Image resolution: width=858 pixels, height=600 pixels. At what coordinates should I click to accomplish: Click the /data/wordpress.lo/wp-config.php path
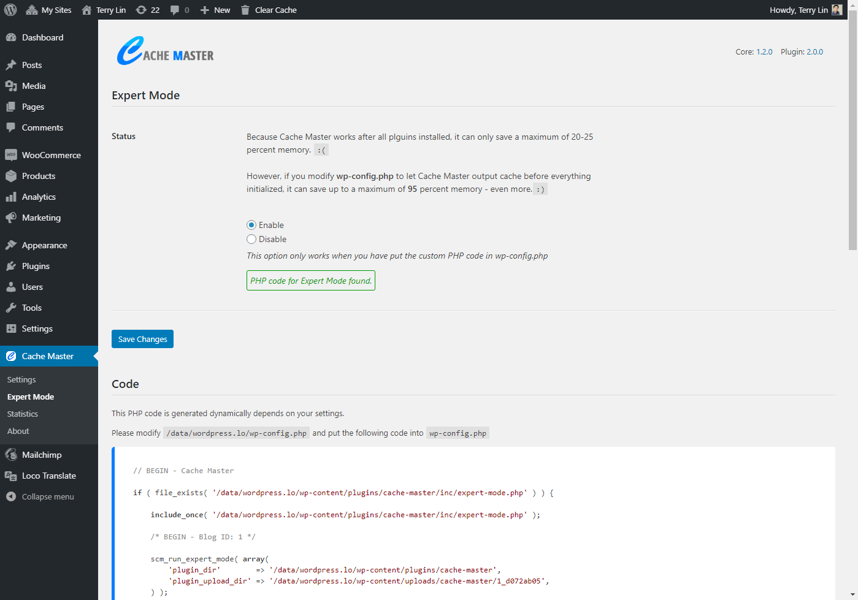point(236,433)
